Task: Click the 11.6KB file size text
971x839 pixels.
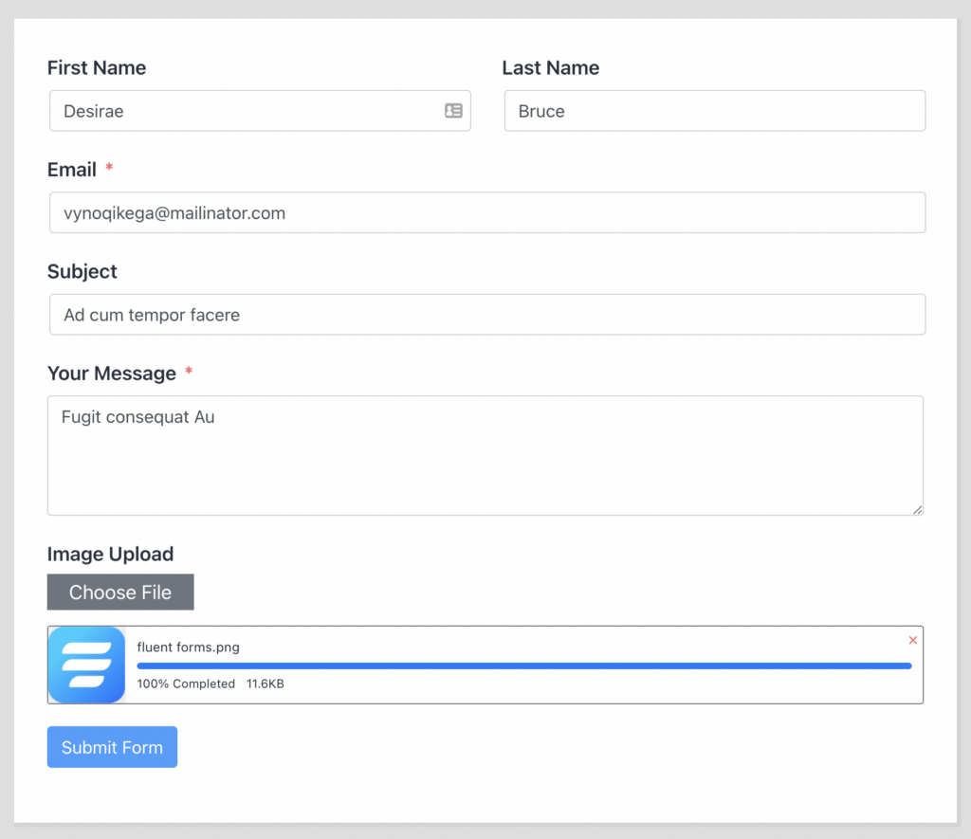Action: pos(266,684)
